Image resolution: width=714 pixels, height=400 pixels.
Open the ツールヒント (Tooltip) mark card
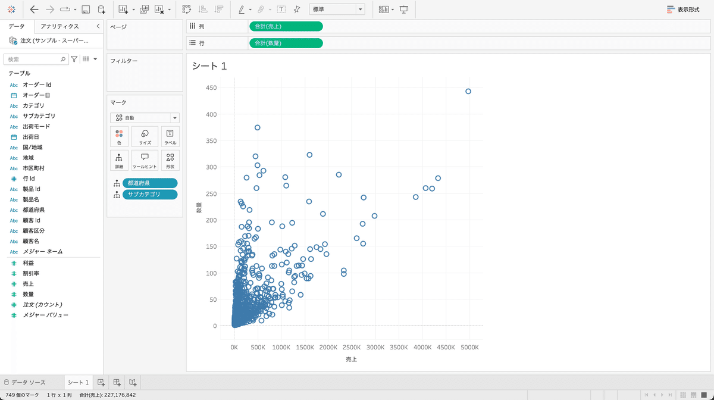point(145,161)
